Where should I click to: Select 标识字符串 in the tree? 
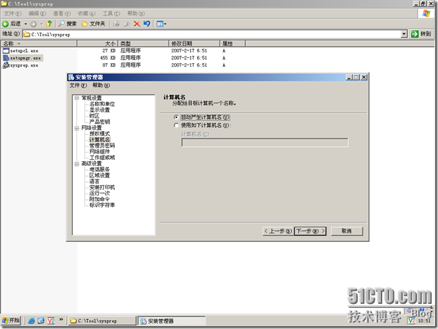(102, 205)
